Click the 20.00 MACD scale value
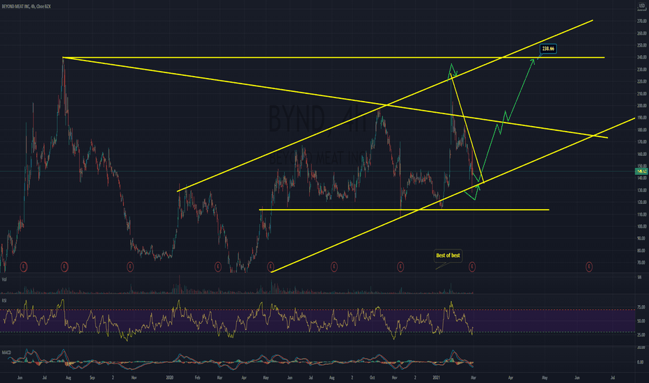Image resolution: width=649 pixels, height=383 pixels. pyautogui.click(x=641, y=347)
